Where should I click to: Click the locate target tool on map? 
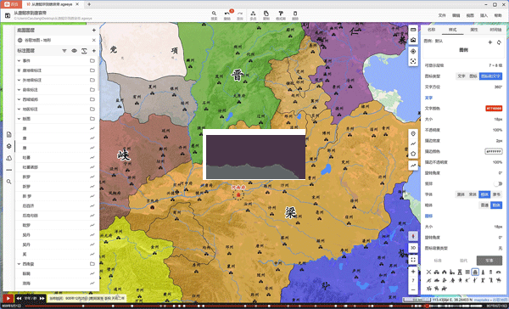413,51
